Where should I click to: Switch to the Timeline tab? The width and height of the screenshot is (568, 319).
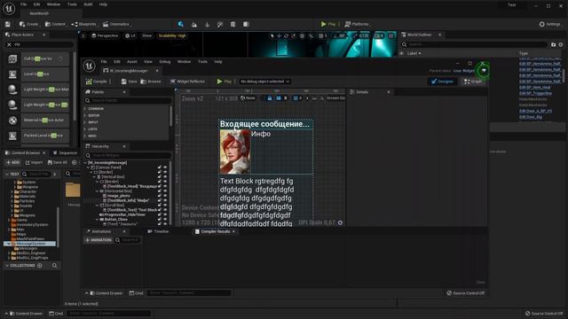tap(158, 231)
